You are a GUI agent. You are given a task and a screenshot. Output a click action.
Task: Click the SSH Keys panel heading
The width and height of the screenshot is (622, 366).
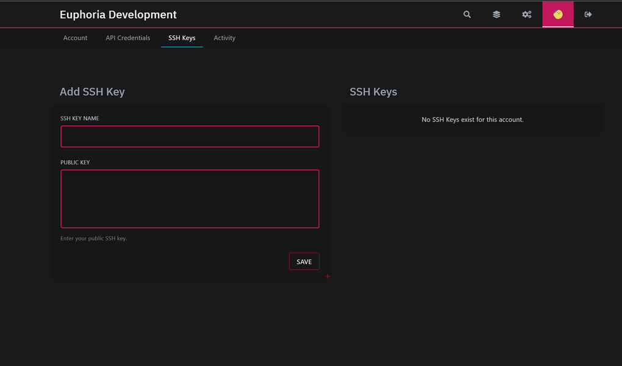[373, 92]
